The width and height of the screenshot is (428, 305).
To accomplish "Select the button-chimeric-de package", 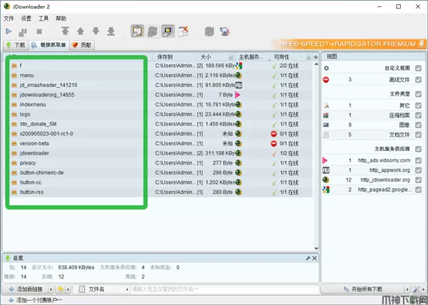I will [x=42, y=172].
